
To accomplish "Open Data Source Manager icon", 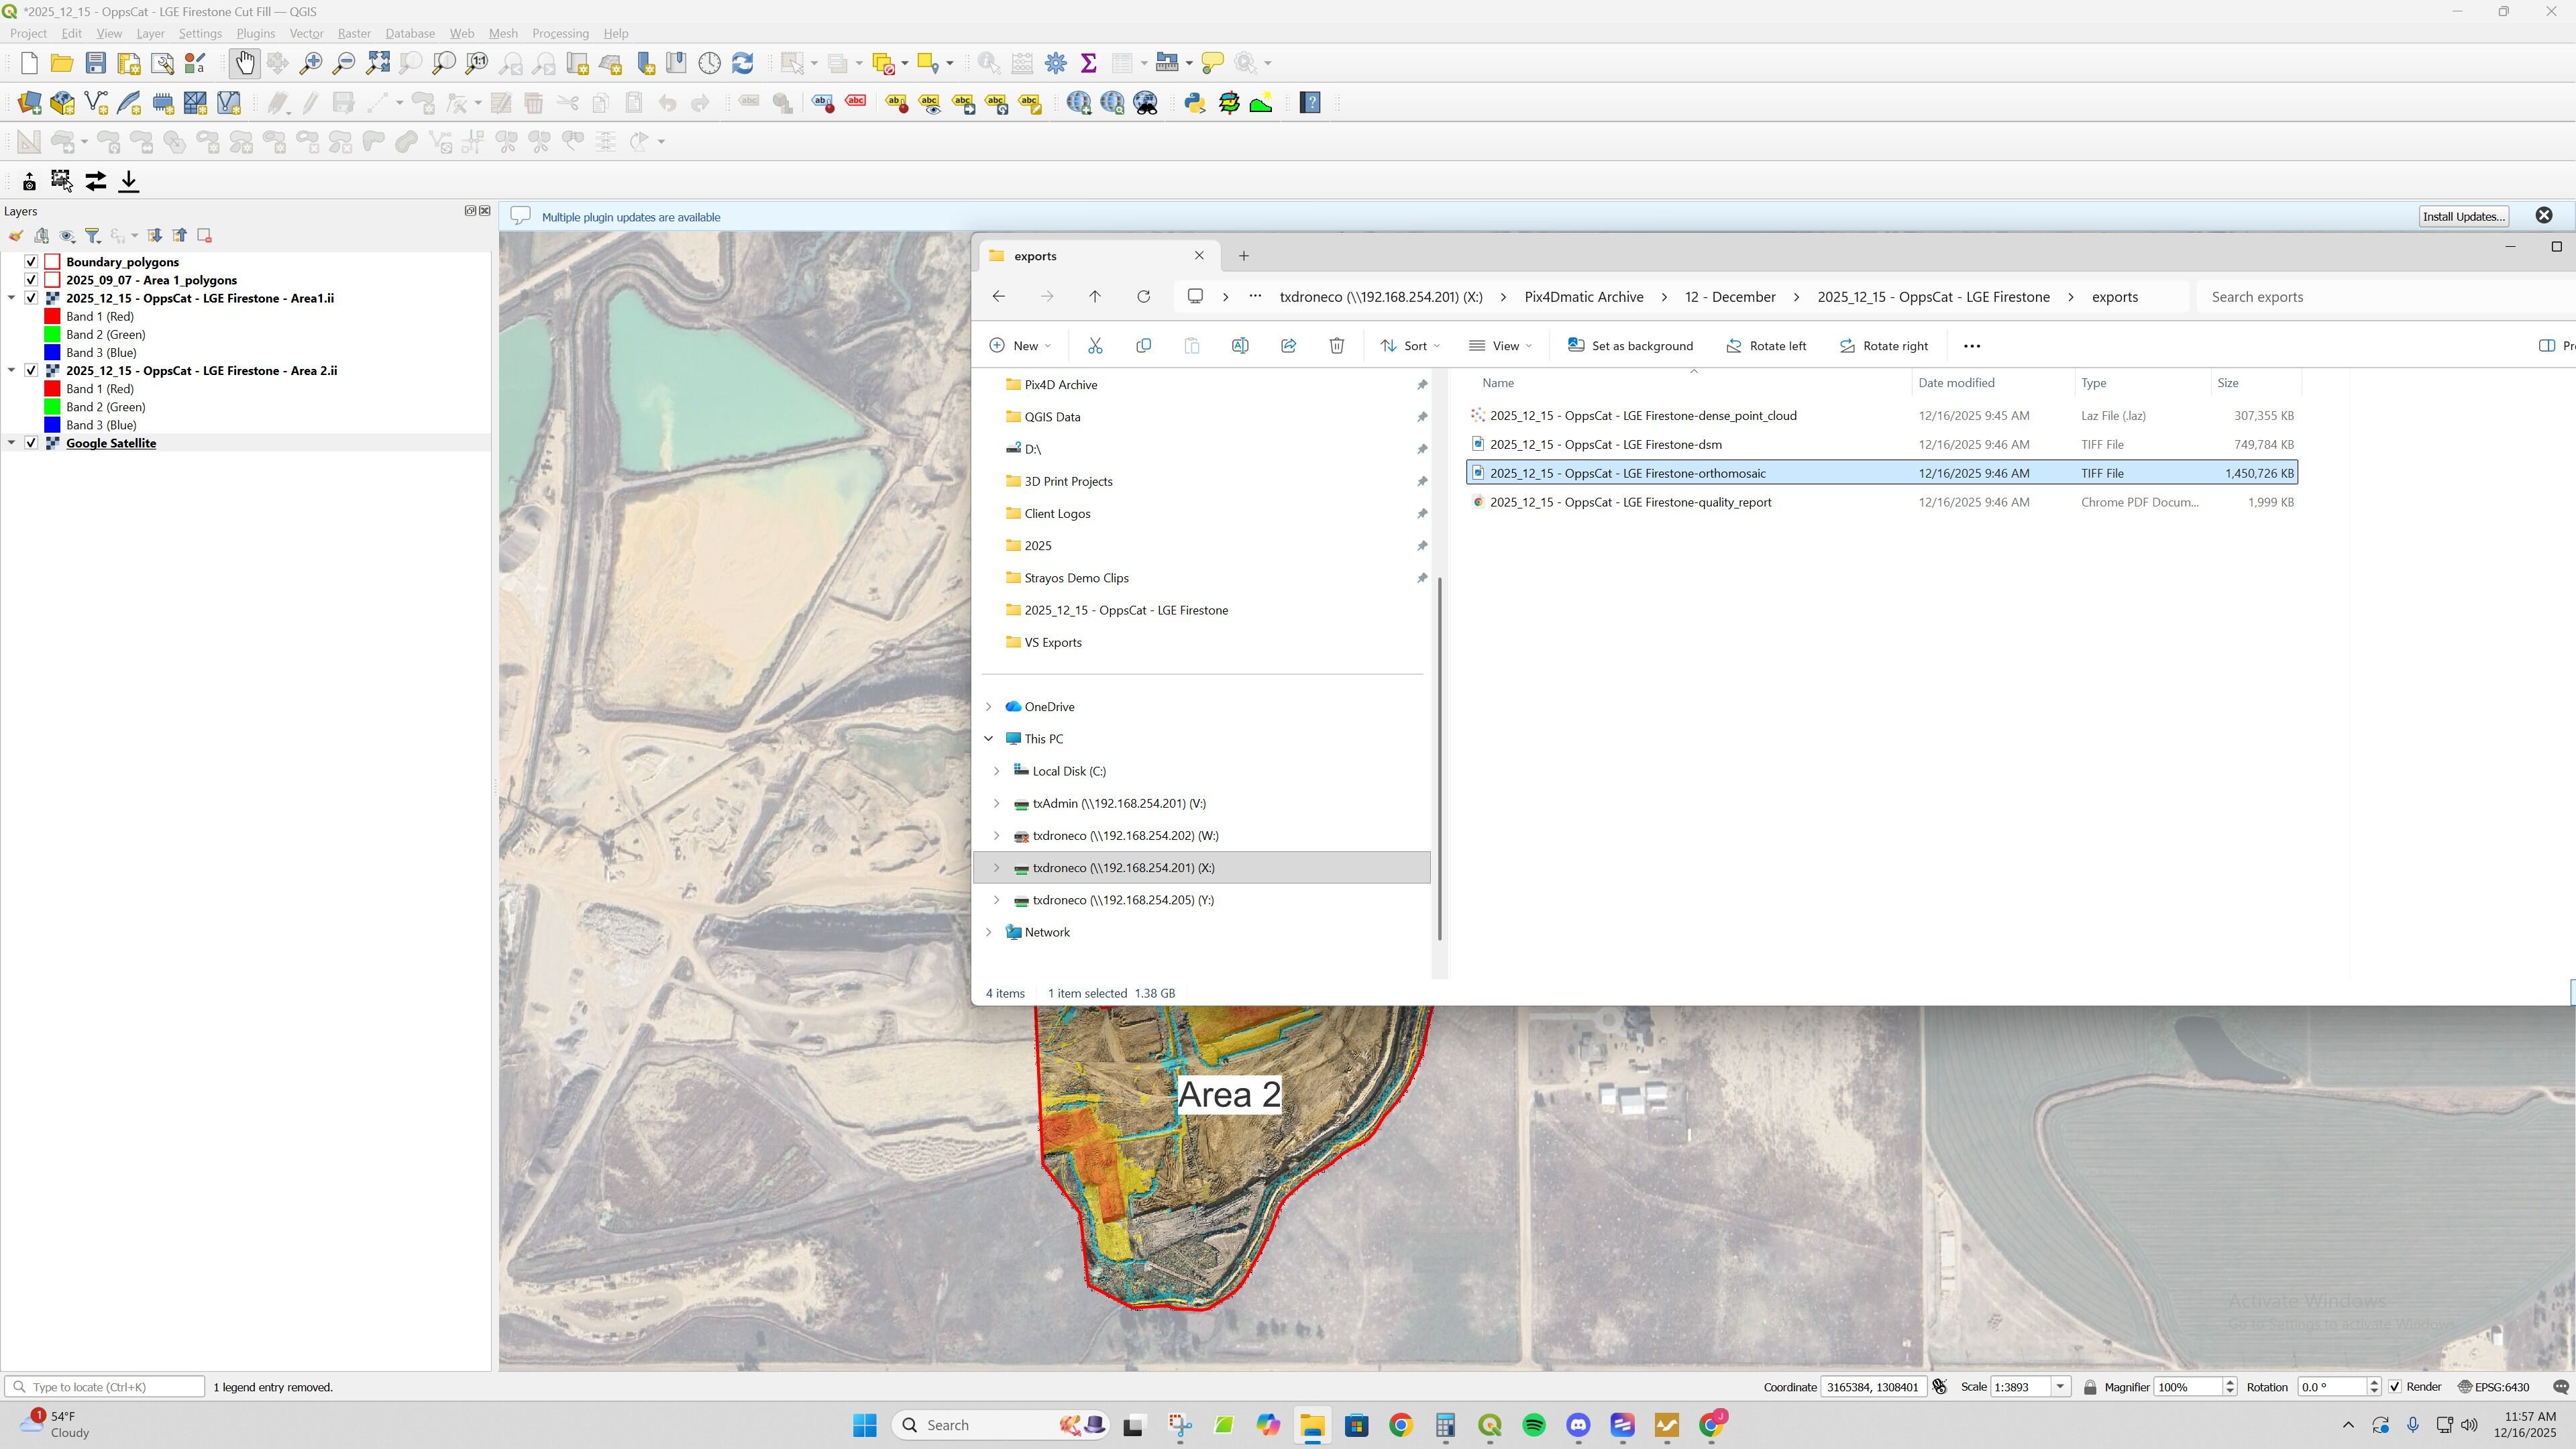I will point(29,103).
